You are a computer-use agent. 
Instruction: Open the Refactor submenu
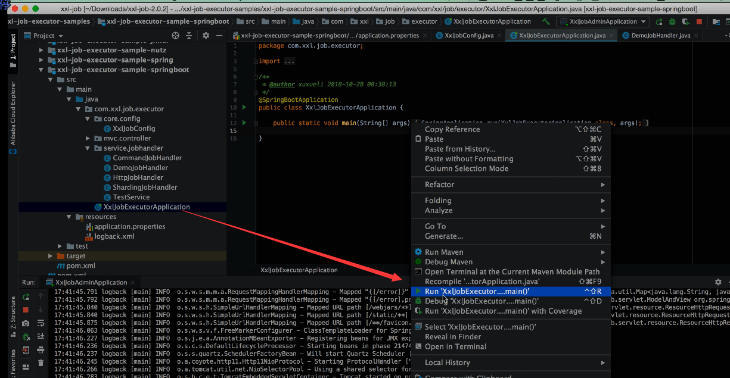click(x=510, y=185)
